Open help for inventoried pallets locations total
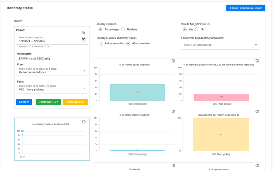This screenshot has width=273, height=171. tap(84, 121)
